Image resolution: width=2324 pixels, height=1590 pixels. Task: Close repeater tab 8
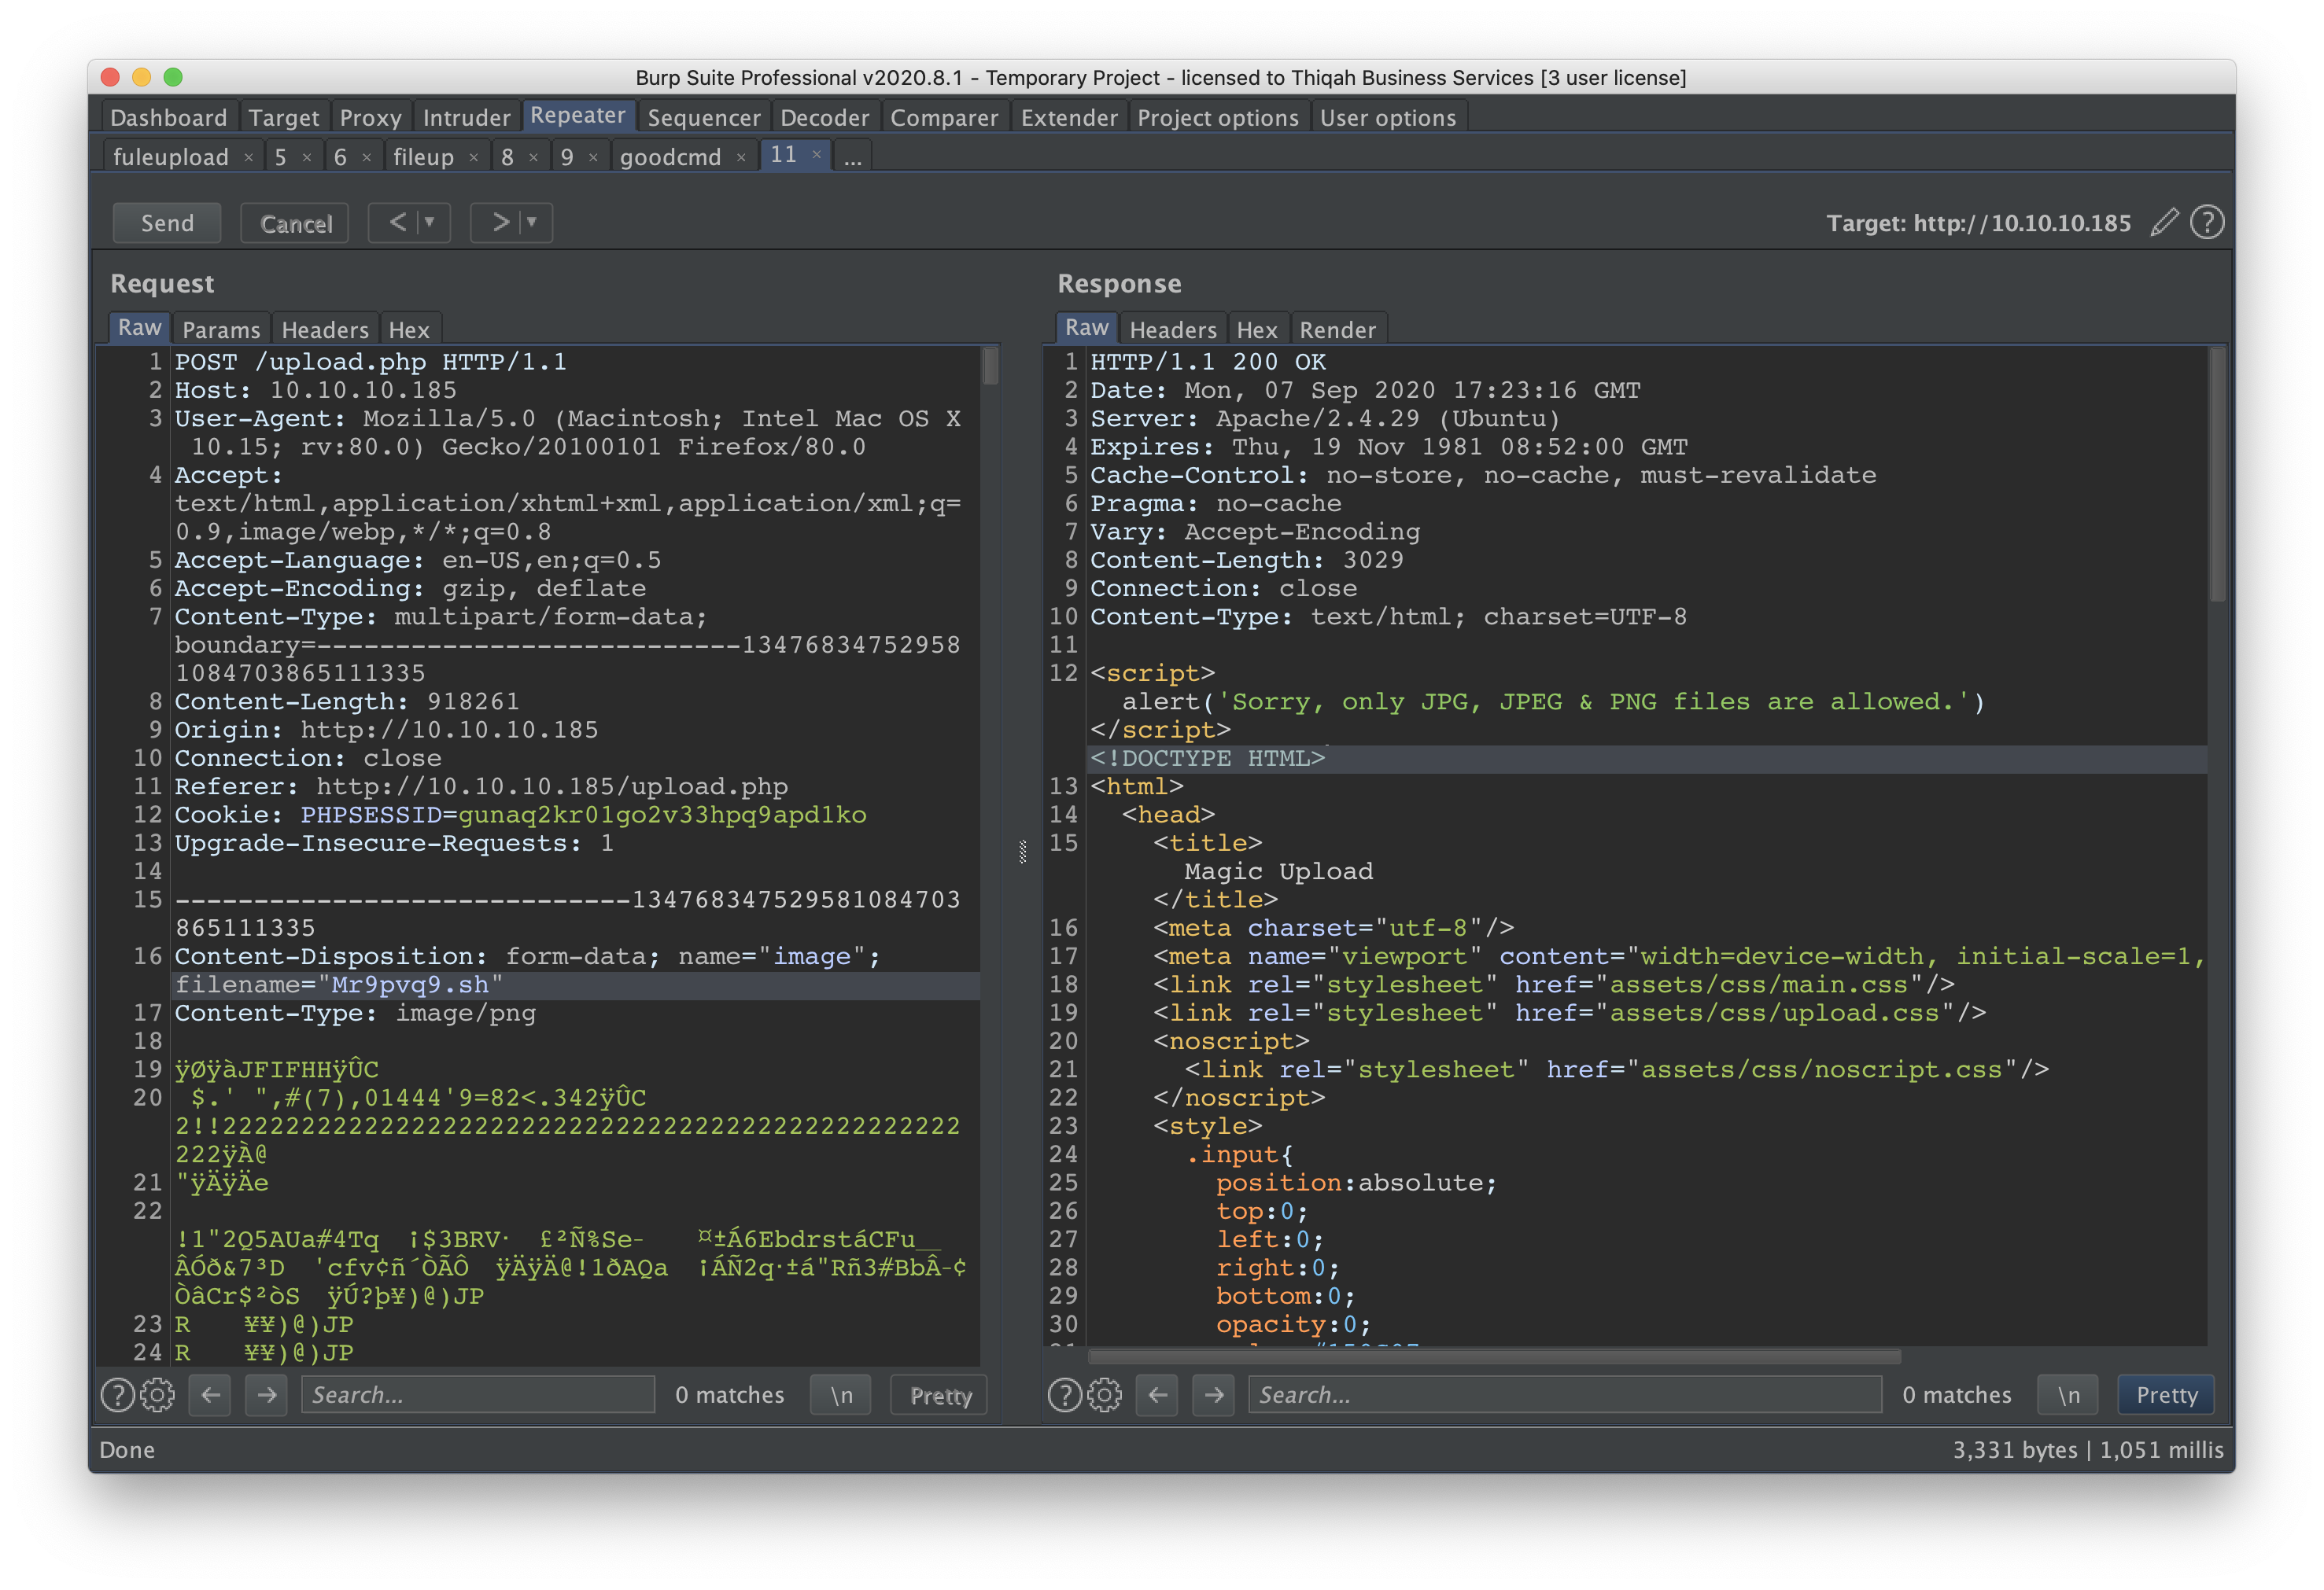(534, 158)
